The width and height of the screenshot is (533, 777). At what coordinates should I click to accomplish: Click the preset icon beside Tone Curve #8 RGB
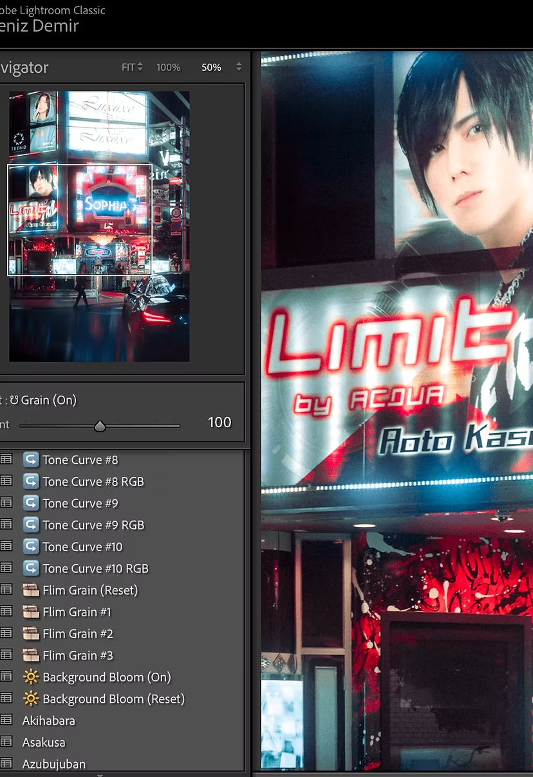pyautogui.click(x=6, y=481)
